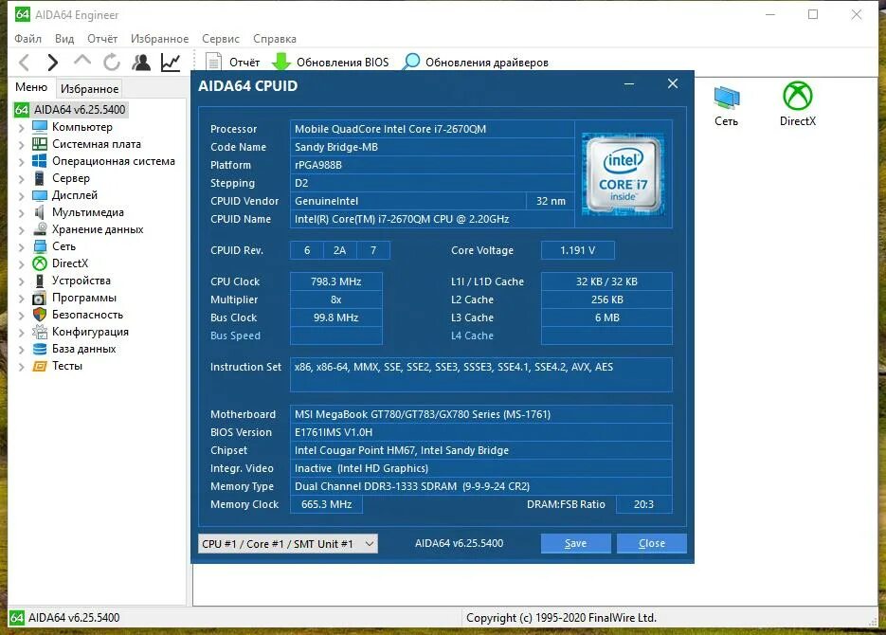
Task: Open the Отчёт menu in the menu bar
Action: [102, 39]
